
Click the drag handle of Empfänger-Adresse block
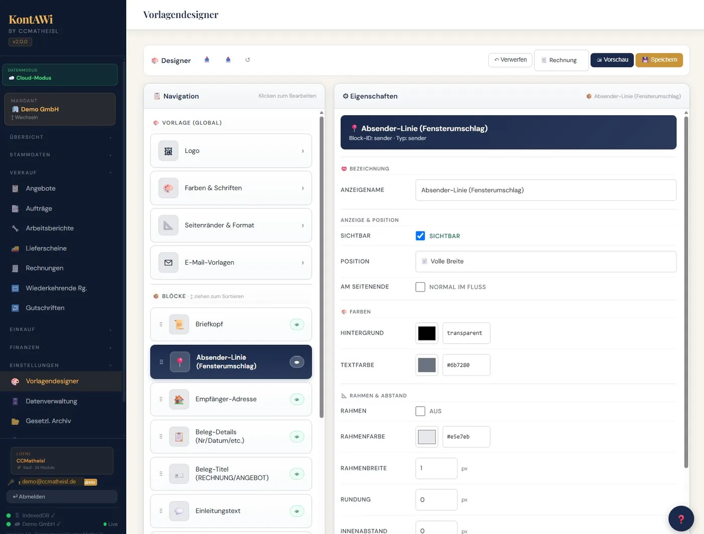pos(161,400)
